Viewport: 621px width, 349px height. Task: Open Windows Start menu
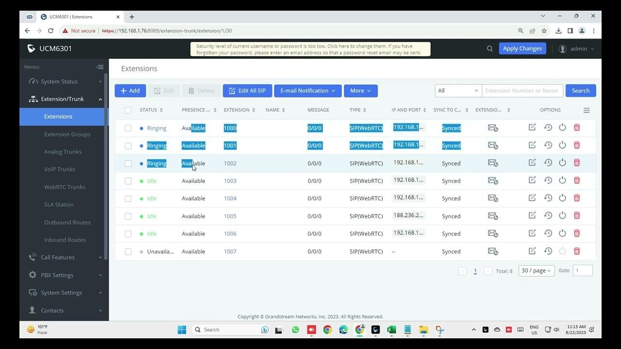click(182, 330)
